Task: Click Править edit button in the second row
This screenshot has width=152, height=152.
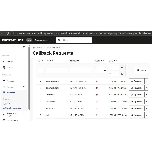Action: [x=137, y=88]
